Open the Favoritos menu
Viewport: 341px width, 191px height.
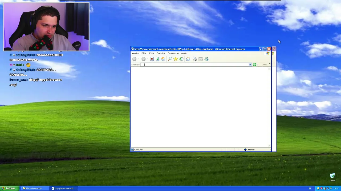pyautogui.click(x=161, y=53)
